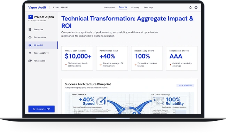The height and width of the screenshot is (134, 226).
Task: Click the Vapor Audit logo
Action: [x=37, y=8]
